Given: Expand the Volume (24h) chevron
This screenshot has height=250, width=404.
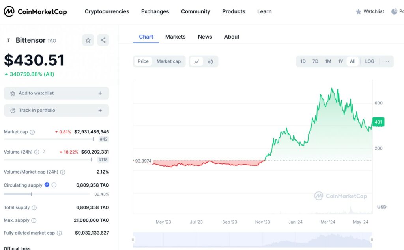Looking at the screenshot, I should pos(44,151).
